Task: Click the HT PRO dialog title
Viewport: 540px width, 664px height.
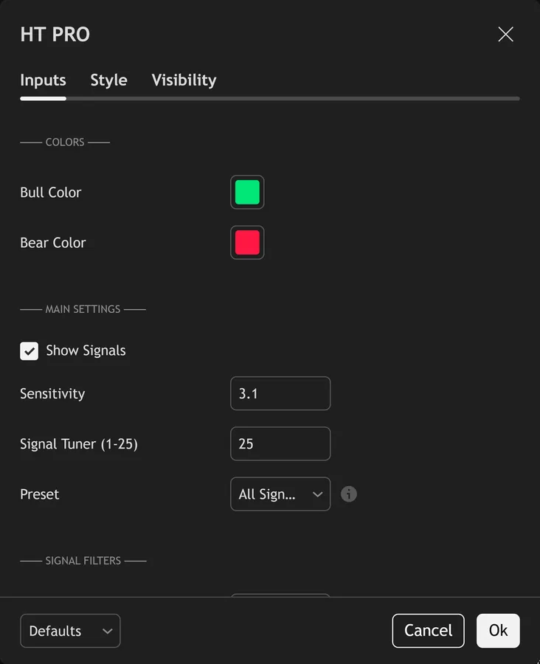Action: click(55, 34)
